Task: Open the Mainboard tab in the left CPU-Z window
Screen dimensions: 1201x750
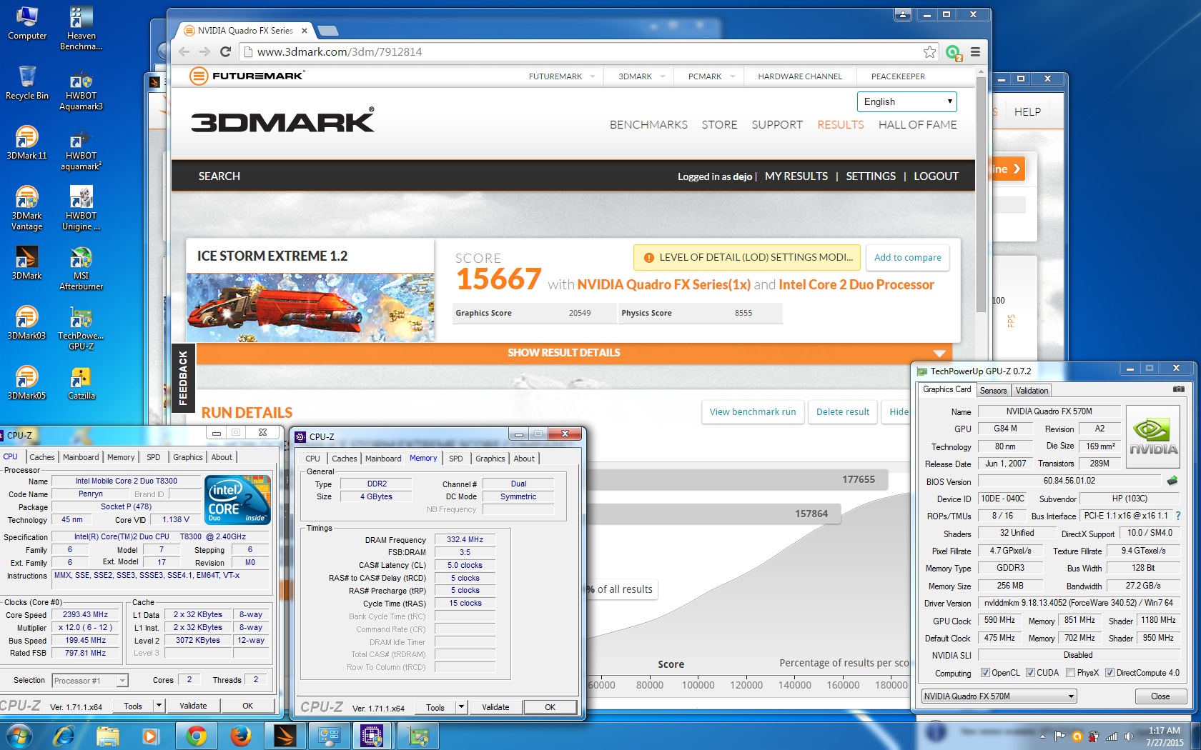Action: pyautogui.click(x=81, y=457)
